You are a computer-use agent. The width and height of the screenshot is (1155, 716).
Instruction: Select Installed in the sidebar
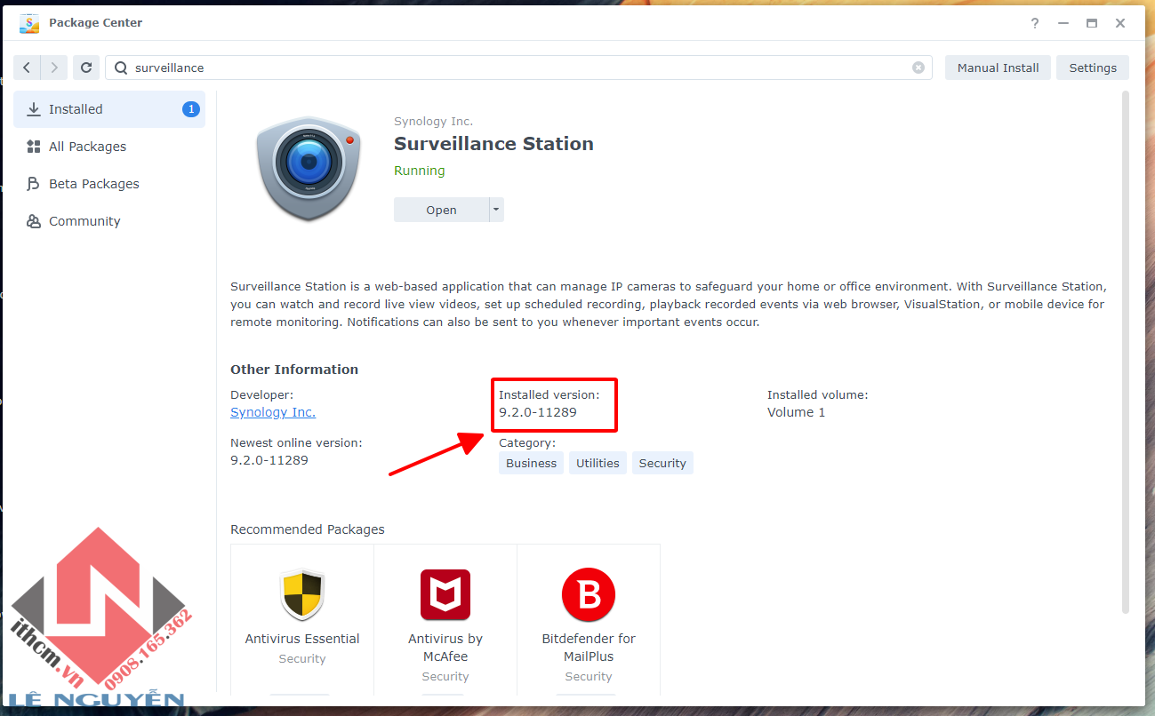tap(109, 109)
